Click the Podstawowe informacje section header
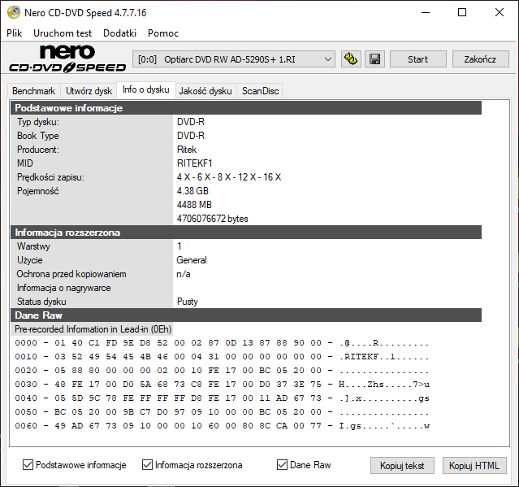 pos(246,108)
